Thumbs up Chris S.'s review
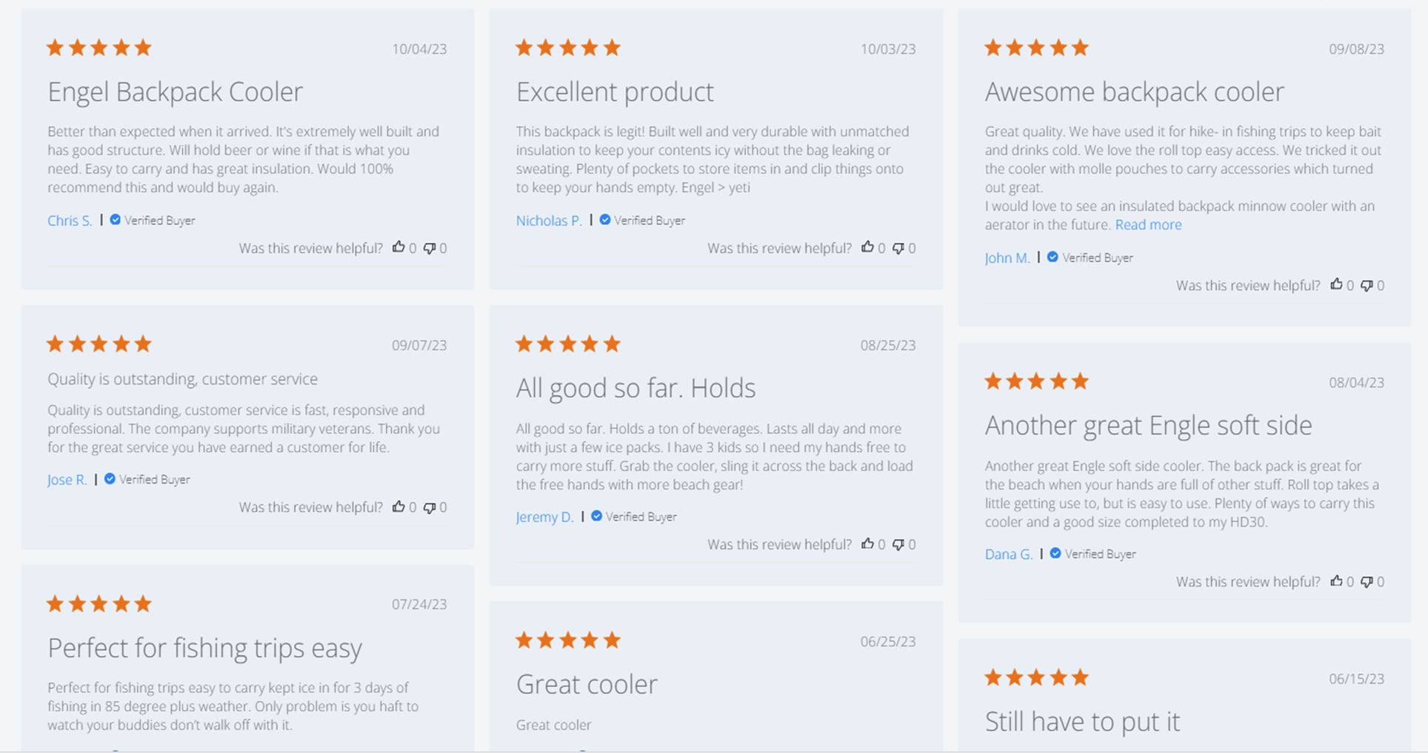Image resolution: width=1428 pixels, height=753 pixels. click(398, 247)
